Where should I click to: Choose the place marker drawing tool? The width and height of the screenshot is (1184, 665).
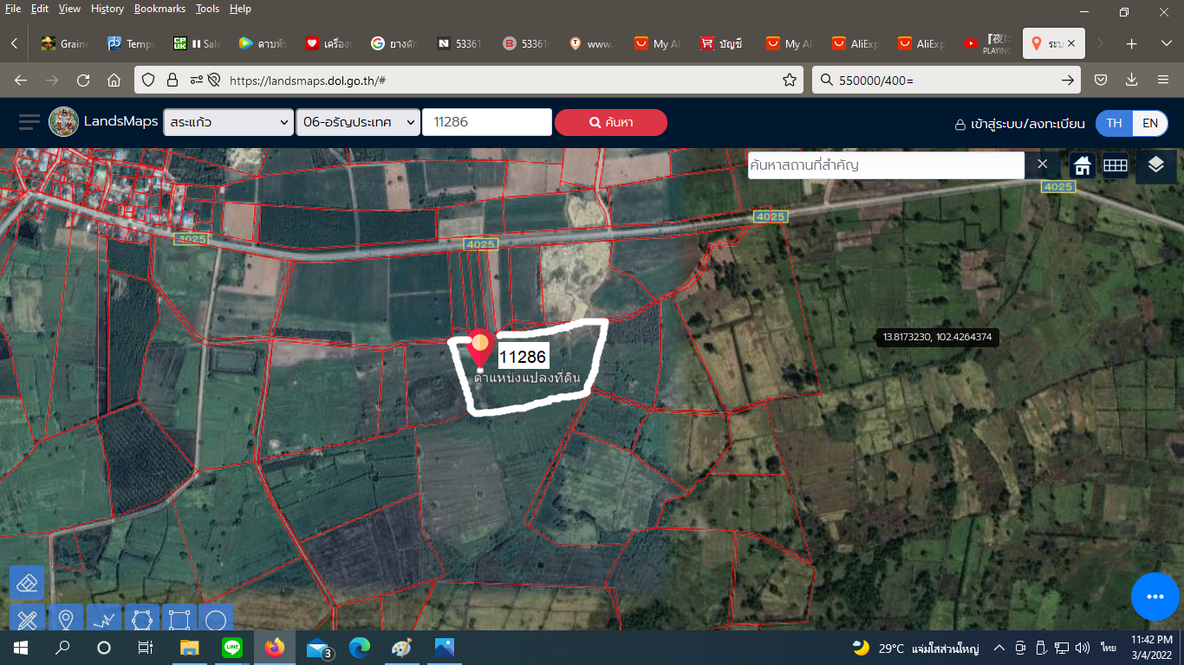pyautogui.click(x=65, y=618)
